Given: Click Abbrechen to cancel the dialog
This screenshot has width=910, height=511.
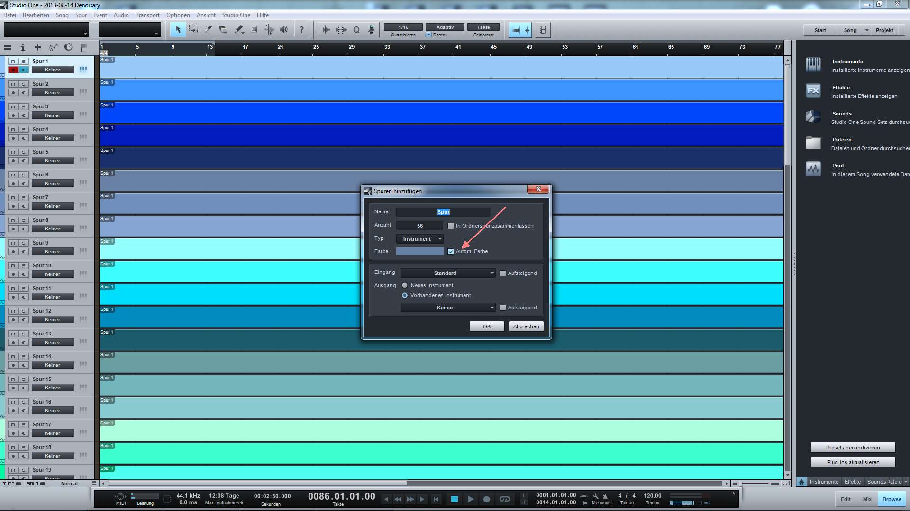Looking at the screenshot, I should tap(526, 326).
